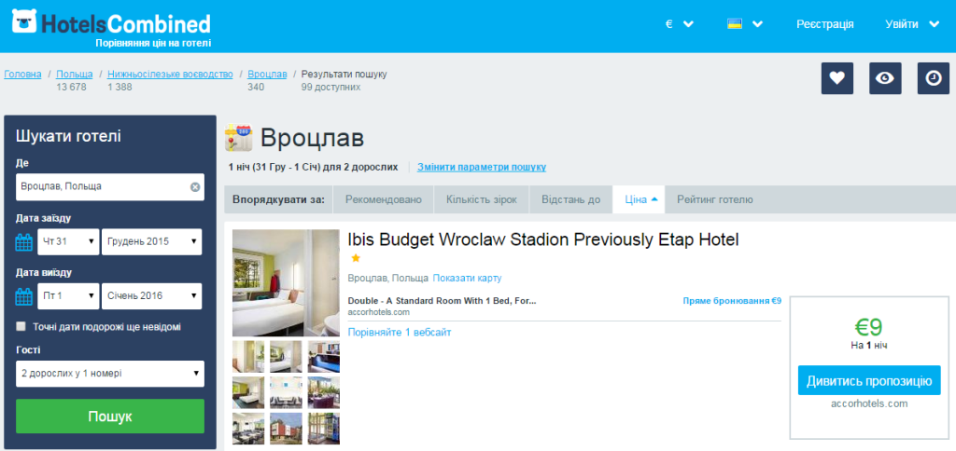Viewport: 956px width, 451px height.
Task: Expand the language selection arrow
Action: click(758, 24)
